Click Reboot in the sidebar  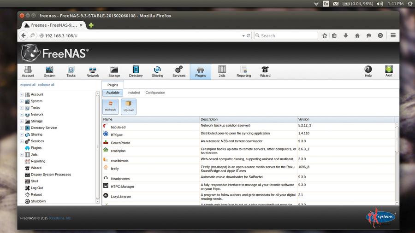click(x=36, y=194)
